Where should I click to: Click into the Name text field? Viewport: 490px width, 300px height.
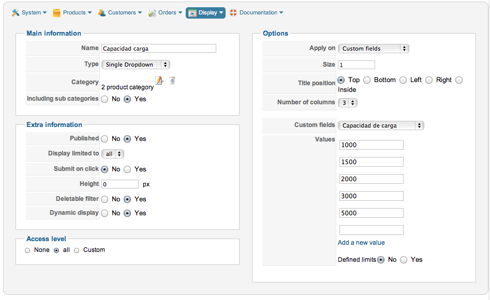pyautogui.click(x=158, y=49)
